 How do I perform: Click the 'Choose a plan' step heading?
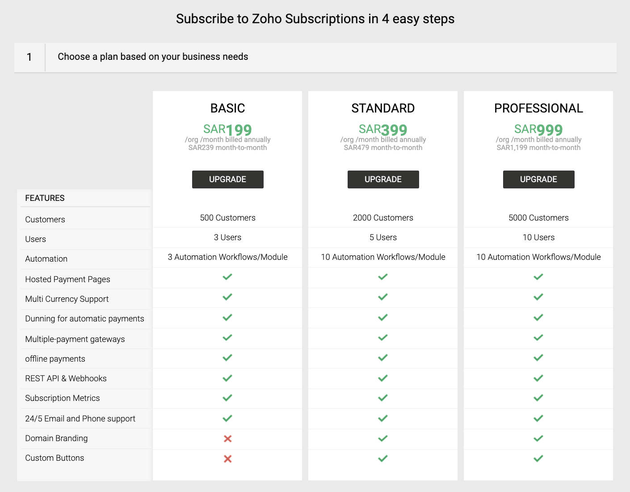coord(153,57)
